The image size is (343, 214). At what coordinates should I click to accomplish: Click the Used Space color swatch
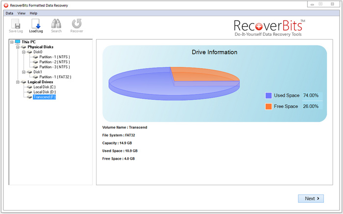click(268, 95)
